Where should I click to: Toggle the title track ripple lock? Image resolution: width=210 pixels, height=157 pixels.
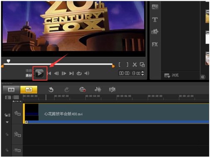[7, 150]
